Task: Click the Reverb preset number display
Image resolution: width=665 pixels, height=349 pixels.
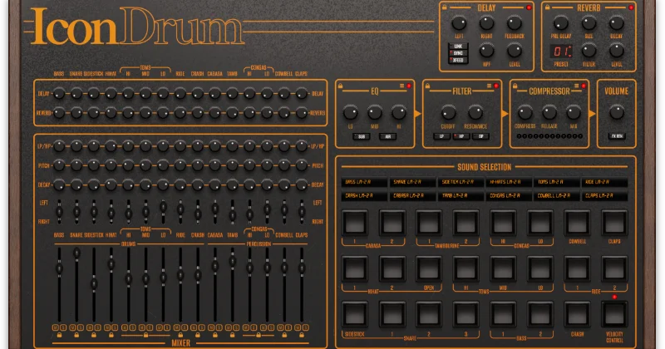Action: pos(561,52)
